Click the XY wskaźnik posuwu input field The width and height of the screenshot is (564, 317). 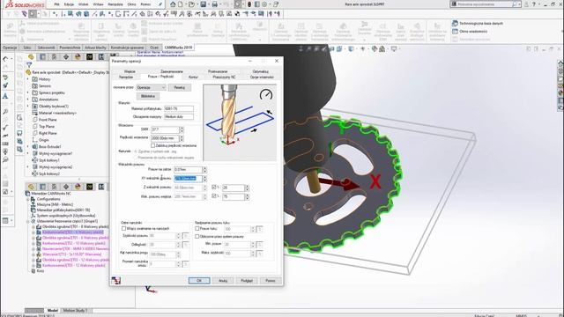188,178
